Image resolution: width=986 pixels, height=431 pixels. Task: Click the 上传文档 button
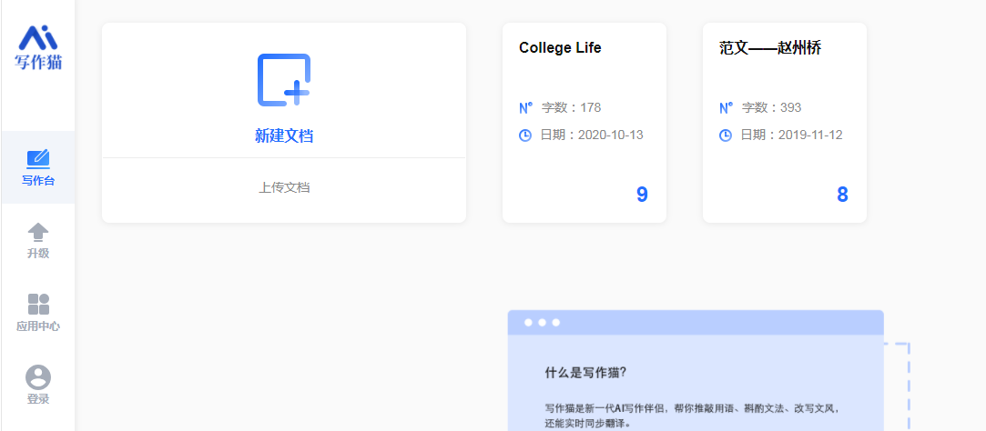point(284,187)
